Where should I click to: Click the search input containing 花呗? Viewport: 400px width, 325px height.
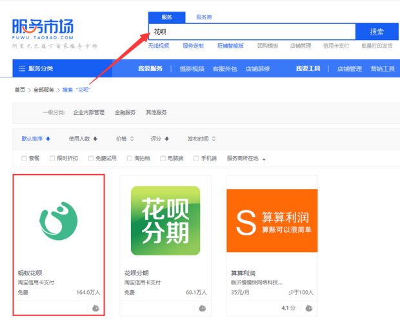[252, 32]
